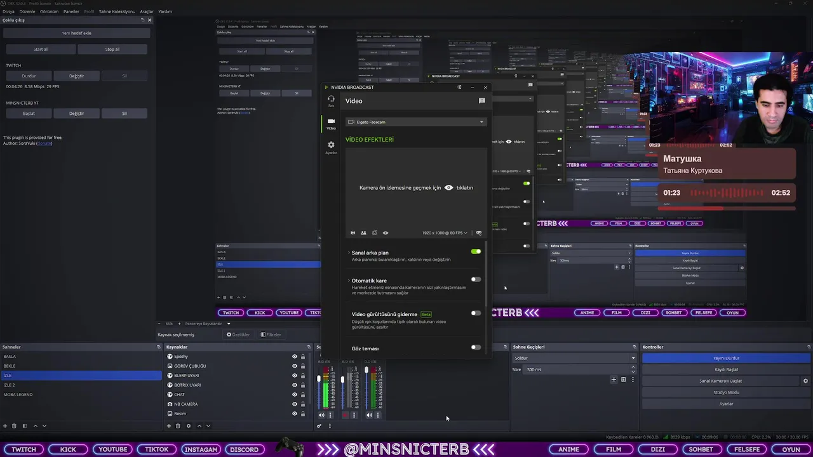
Task: Click the mirror flip icon under camera preview
Action: coord(353,233)
